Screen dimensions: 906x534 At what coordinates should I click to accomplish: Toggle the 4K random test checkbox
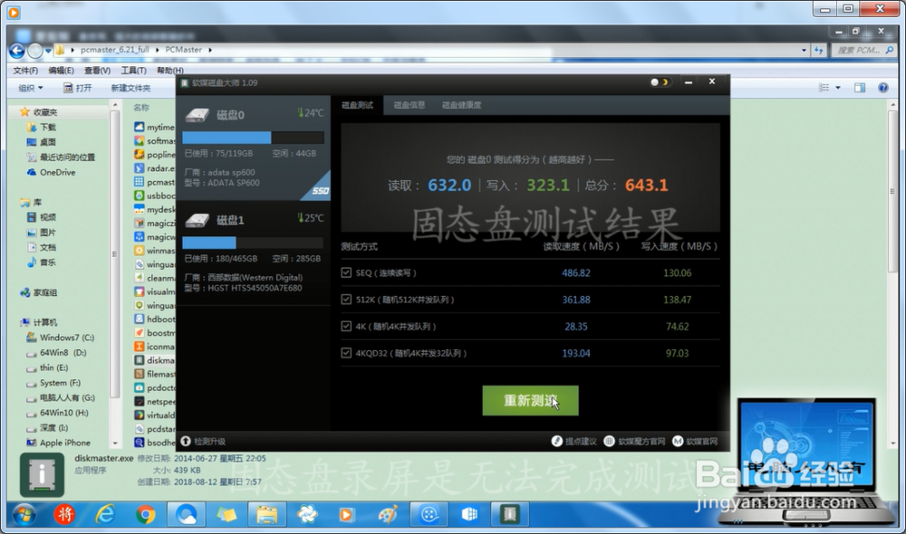point(346,326)
